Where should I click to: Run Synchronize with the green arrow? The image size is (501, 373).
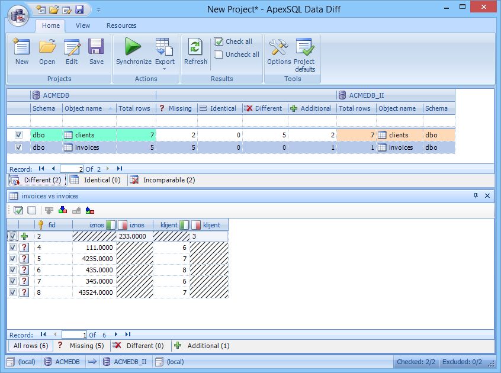[134, 52]
